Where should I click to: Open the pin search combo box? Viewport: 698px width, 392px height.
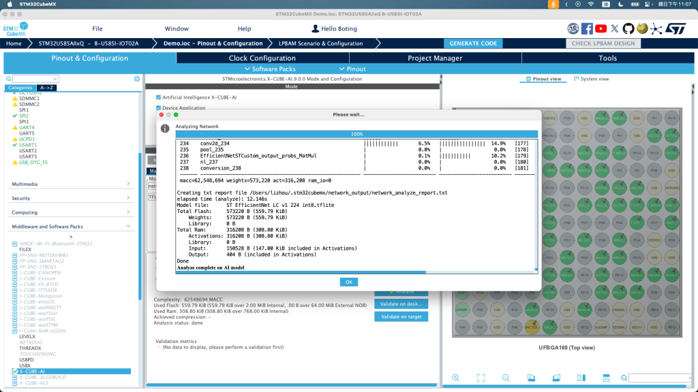tap(661, 378)
